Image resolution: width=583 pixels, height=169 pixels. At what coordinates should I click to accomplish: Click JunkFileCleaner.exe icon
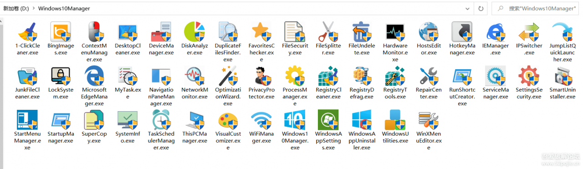tap(27, 76)
